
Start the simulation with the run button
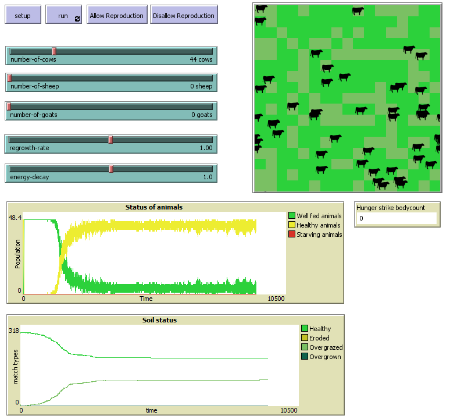tap(63, 15)
